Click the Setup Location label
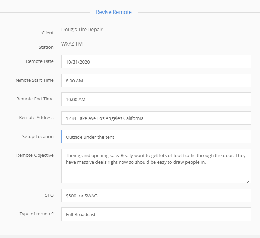This screenshot has width=260, height=238. [38, 137]
